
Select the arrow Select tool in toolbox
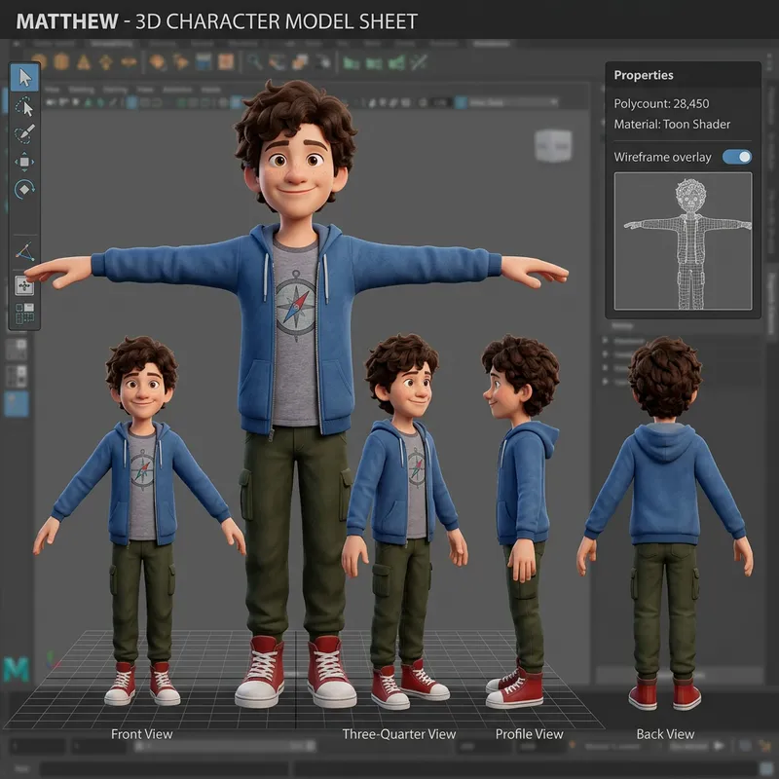[24, 77]
